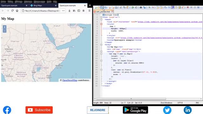Open the Document Map icon in toolbar
The image size is (203, 114).
click(x=180, y=8)
